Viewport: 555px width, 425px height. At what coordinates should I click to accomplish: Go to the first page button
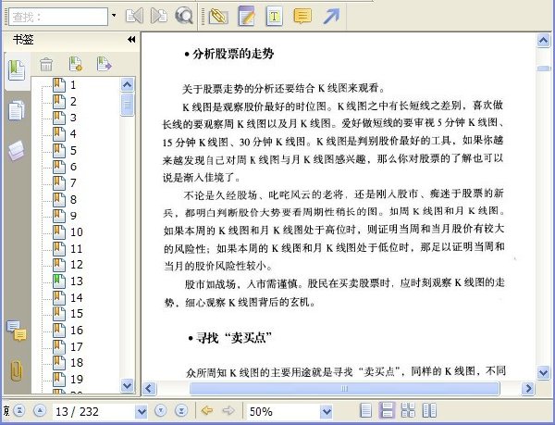(19, 411)
